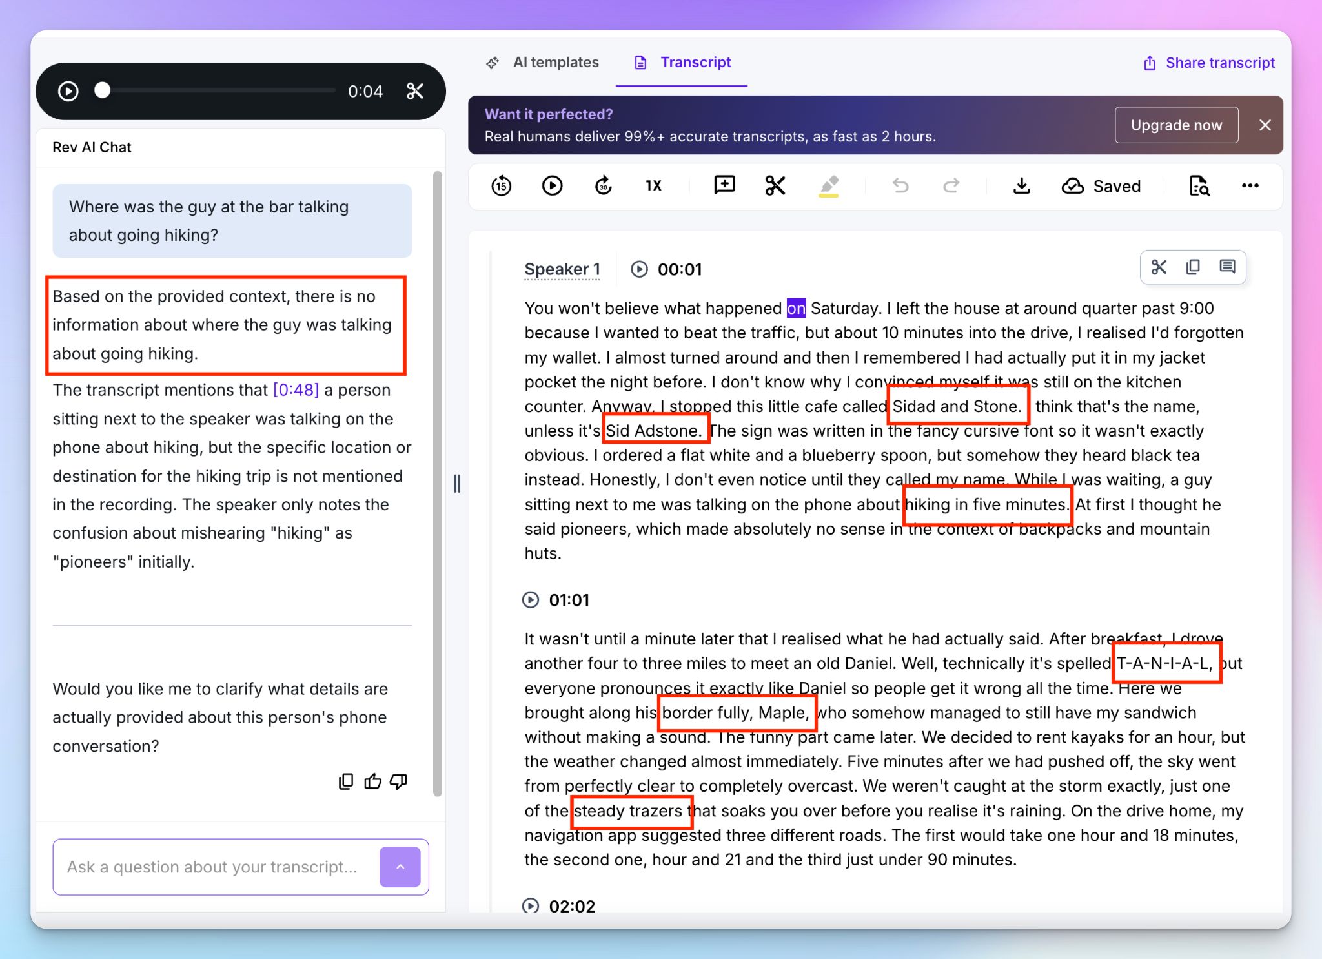Download the transcript
Screen dimensions: 1322x959
point(1021,186)
